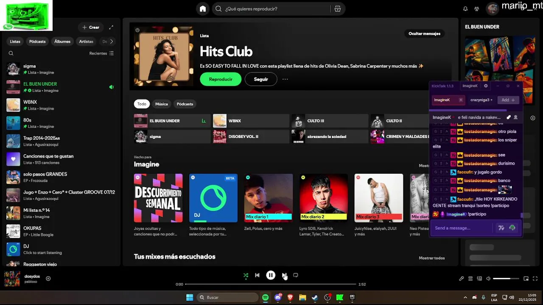Expand library with the arrows icon

[x=111, y=27]
